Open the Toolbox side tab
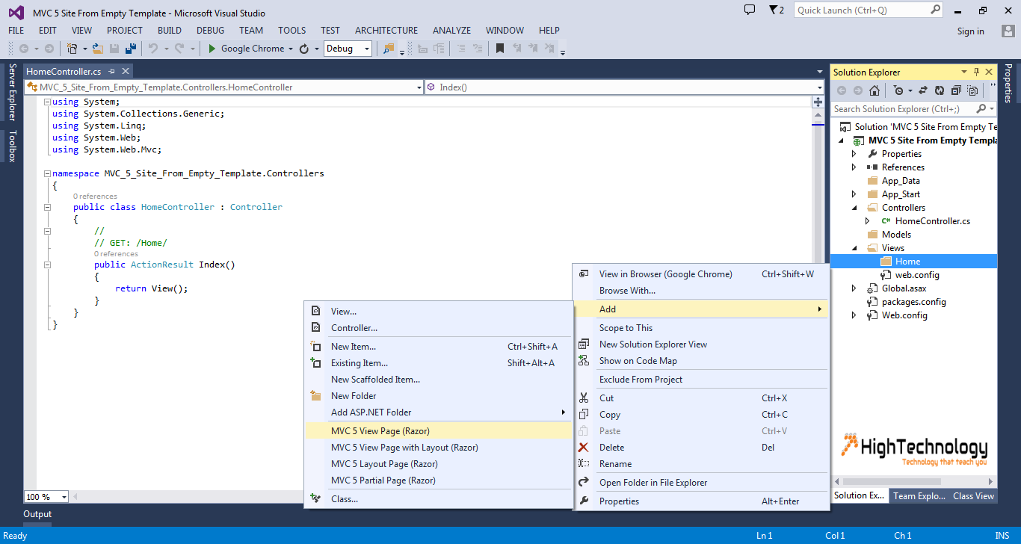Image resolution: width=1021 pixels, height=544 pixels. pos(11,146)
